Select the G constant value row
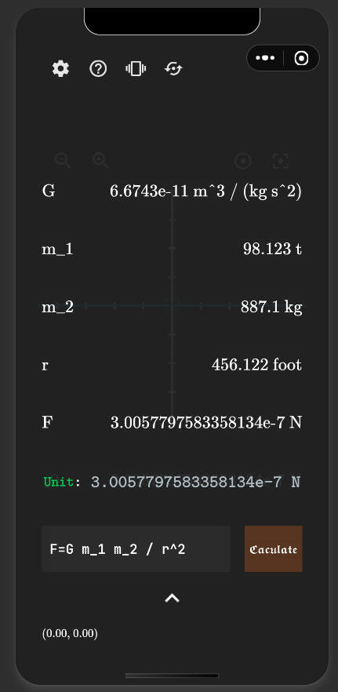The width and height of the screenshot is (338, 692). point(172,191)
